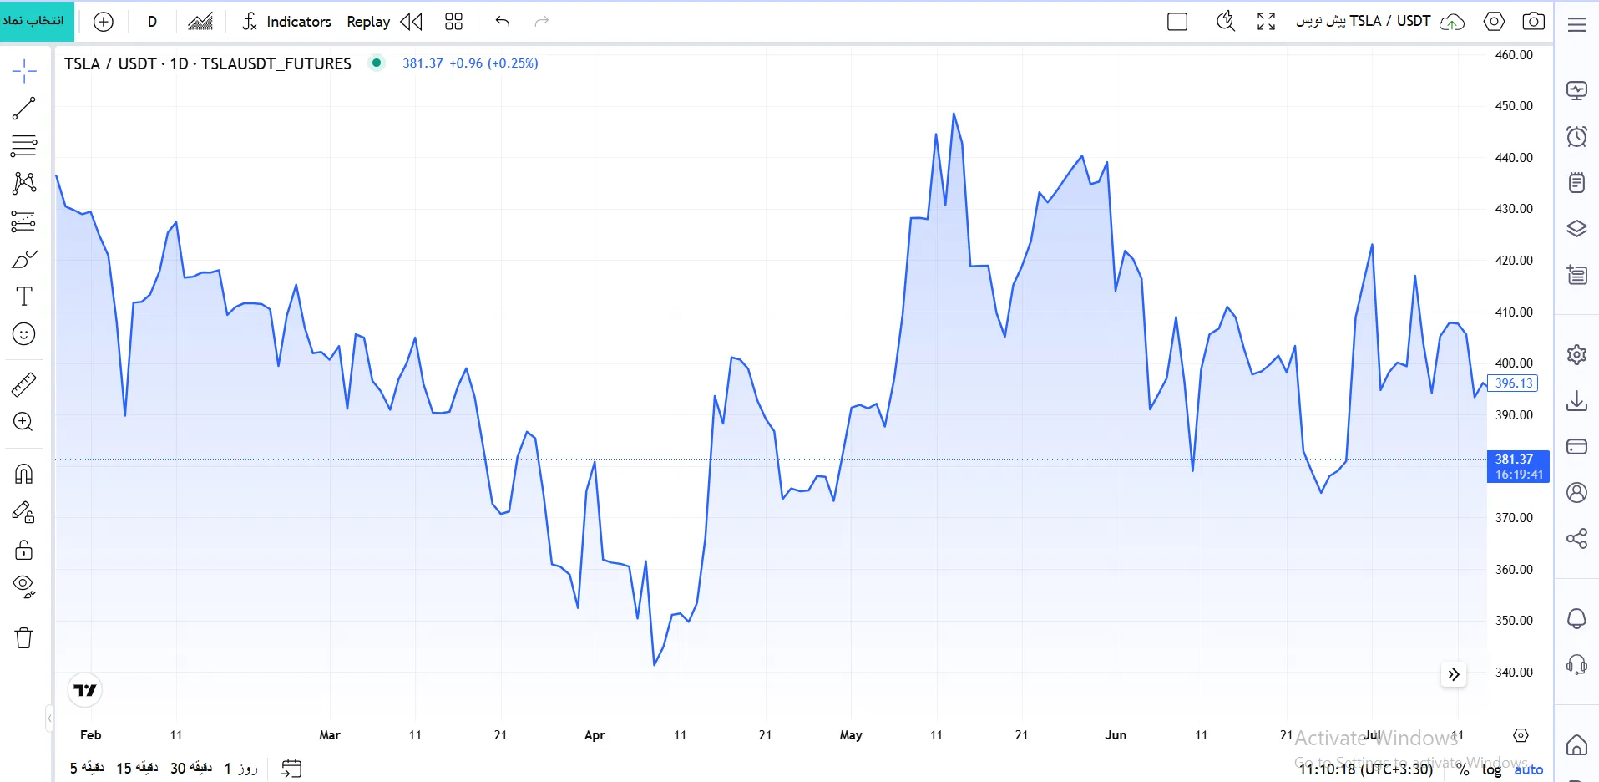Toggle auto scale mode
Screen dimensions: 1599x782
tap(1529, 769)
